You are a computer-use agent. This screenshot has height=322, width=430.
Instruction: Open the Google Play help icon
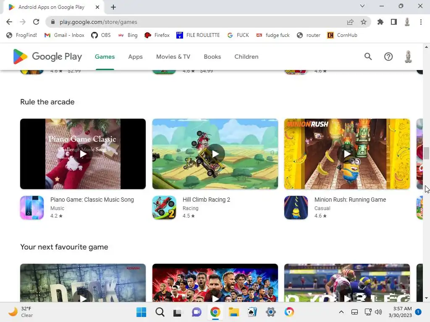coord(388,57)
